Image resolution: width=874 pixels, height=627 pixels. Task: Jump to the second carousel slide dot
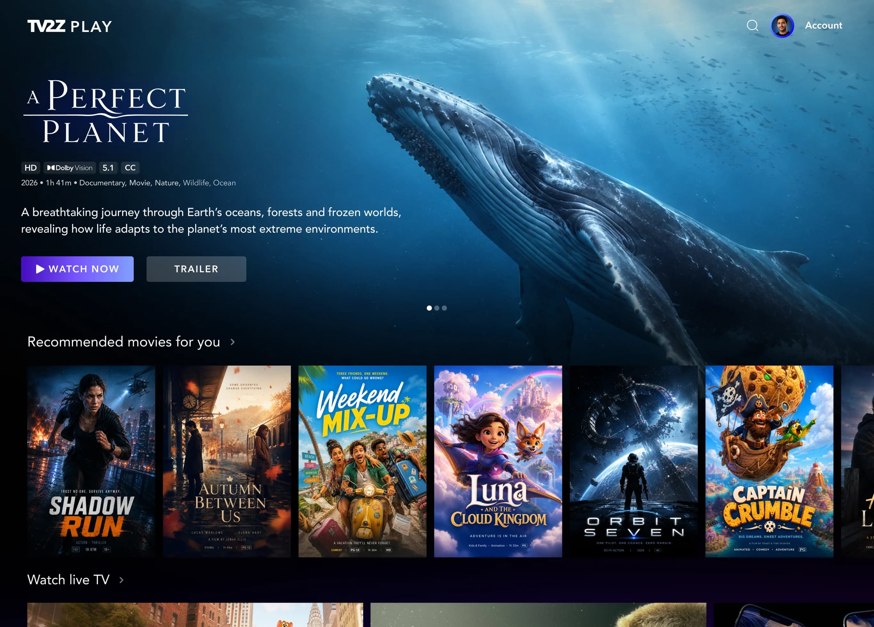coord(437,308)
